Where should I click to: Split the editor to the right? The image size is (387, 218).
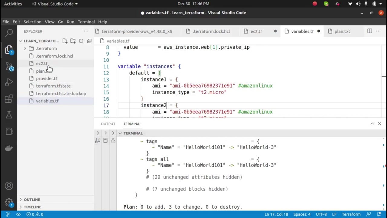[370, 31]
